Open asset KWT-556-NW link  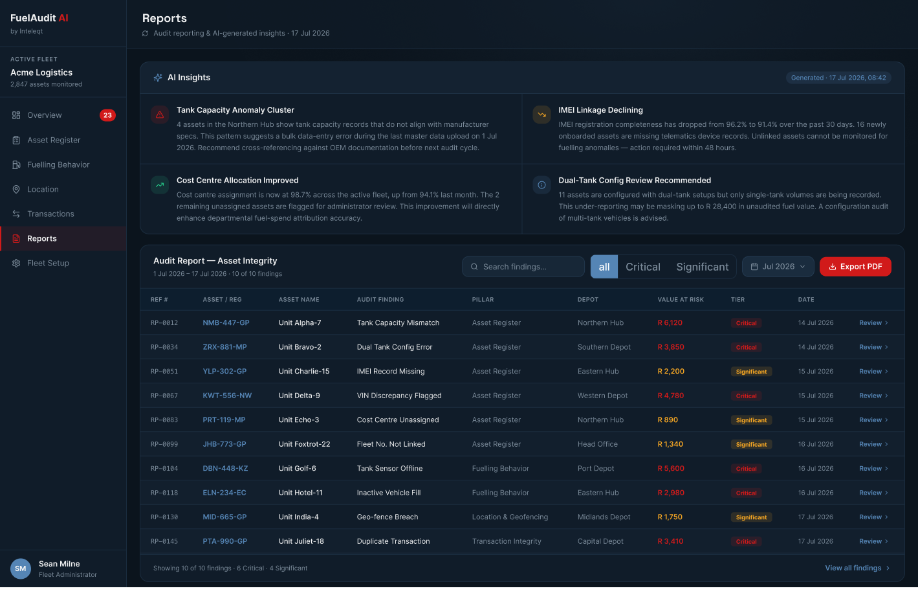227,396
